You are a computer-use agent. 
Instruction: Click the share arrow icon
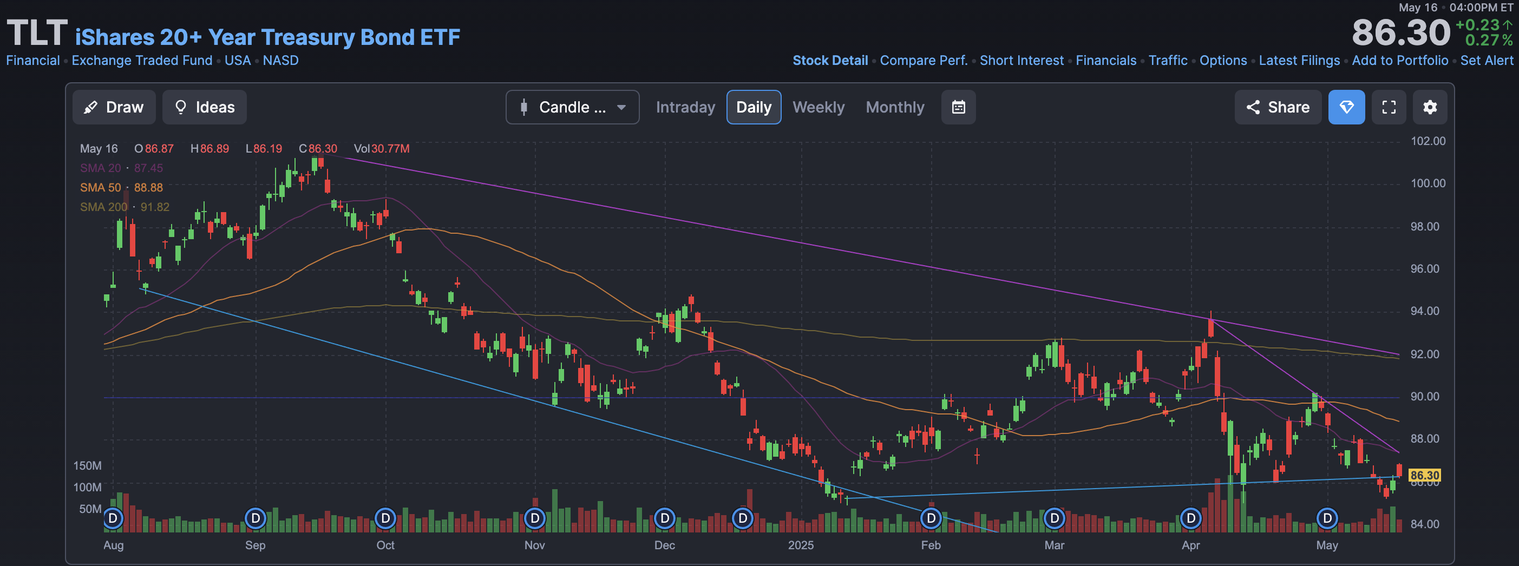1253,107
